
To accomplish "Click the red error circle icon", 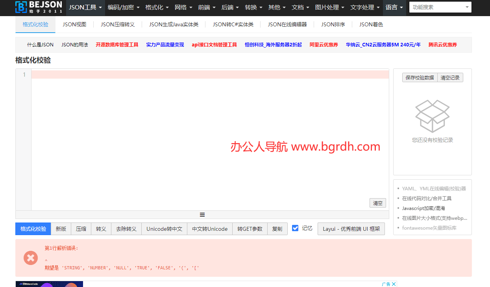I will (x=31, y=258).
